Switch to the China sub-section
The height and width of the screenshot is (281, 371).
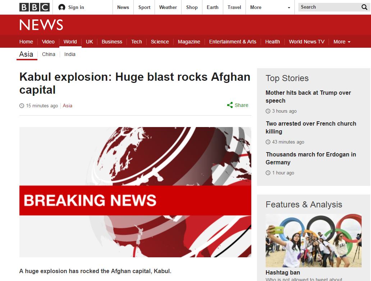[49, 54]
